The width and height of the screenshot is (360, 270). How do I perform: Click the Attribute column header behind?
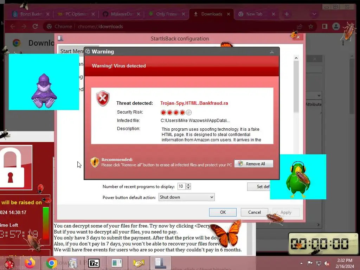313,104
